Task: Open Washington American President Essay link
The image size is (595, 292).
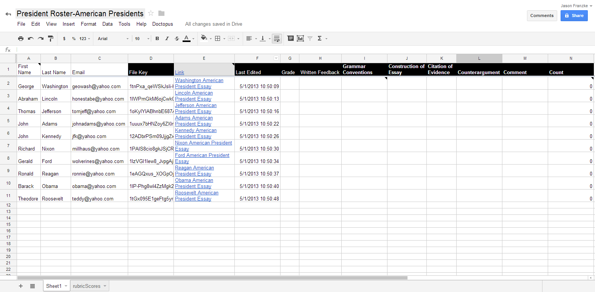Action: (199, 83)
